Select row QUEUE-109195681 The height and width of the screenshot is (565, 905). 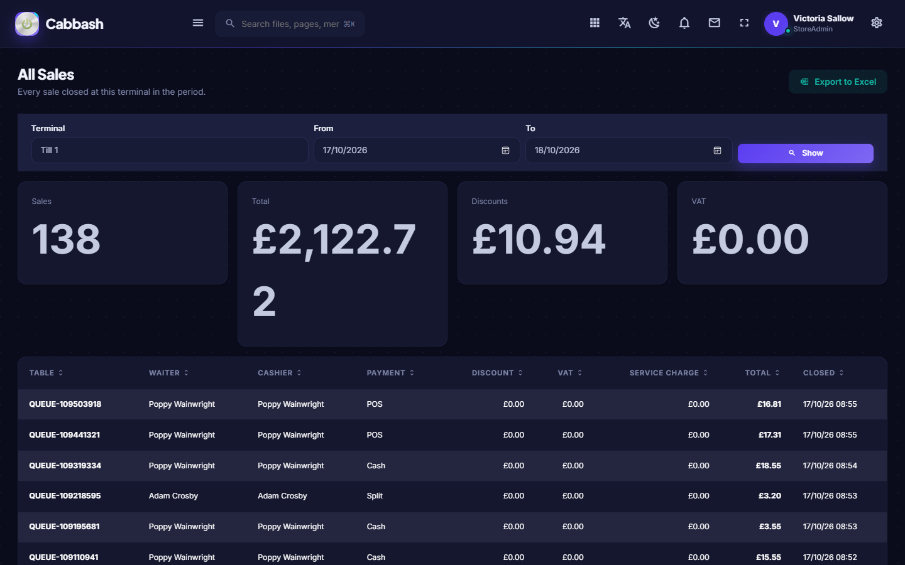(452, 527)
